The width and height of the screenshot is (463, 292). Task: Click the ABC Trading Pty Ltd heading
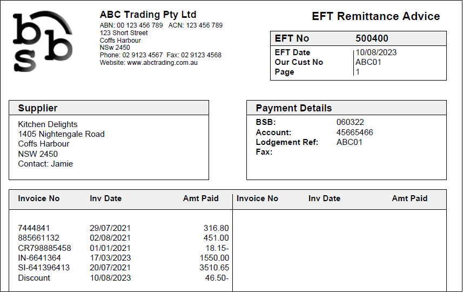click(148, 15)
